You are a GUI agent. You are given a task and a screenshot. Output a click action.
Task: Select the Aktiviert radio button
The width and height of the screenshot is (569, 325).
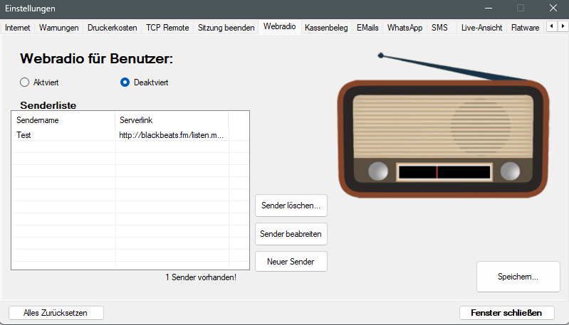click(24, 82)
